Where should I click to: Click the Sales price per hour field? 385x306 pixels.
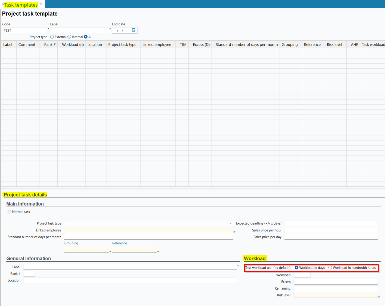[x=331, y=230]
